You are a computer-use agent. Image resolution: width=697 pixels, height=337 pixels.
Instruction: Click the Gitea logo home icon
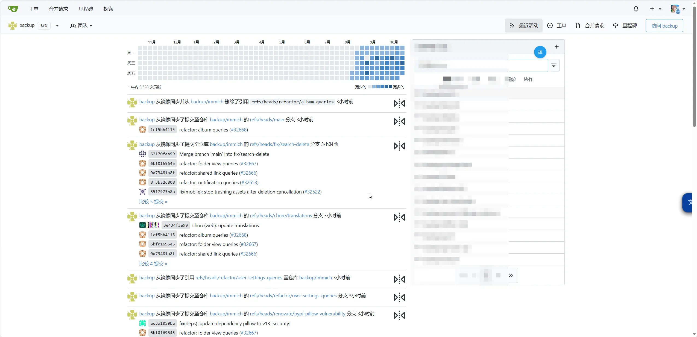[x=13, y=9]
